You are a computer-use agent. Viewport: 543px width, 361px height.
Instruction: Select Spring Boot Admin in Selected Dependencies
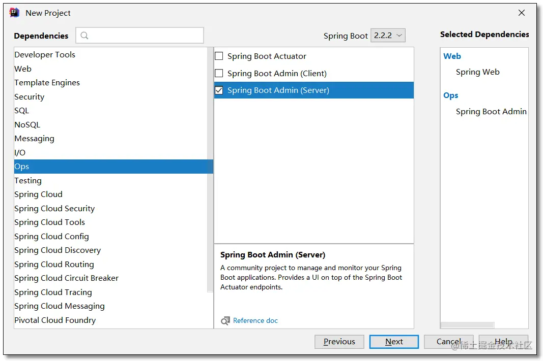coord(491,112)
